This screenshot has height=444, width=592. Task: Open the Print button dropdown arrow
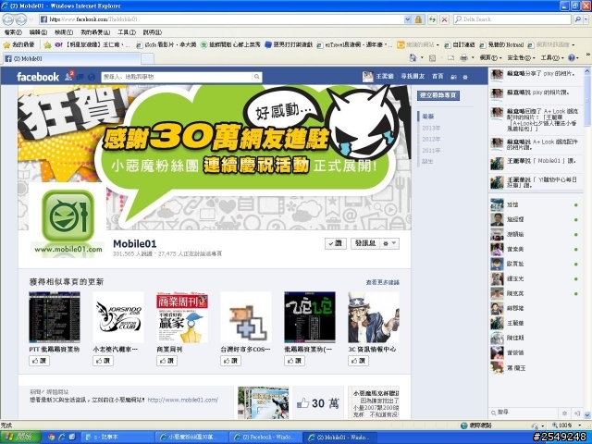[x=473, y=57]
